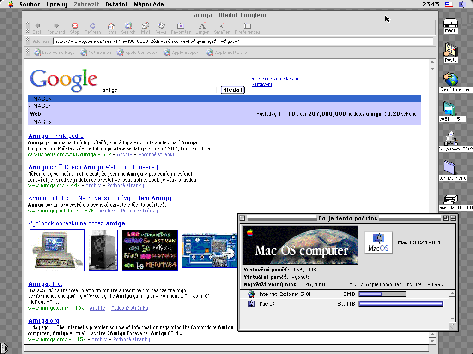
Task: Open the keyboard layout flag menu
Action: (x=449, y=5)
